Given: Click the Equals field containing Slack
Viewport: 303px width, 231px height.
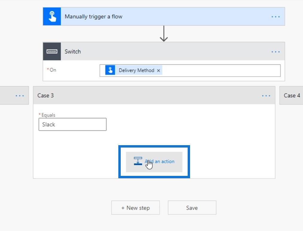Looking at the screenshot, I should 73,124.
